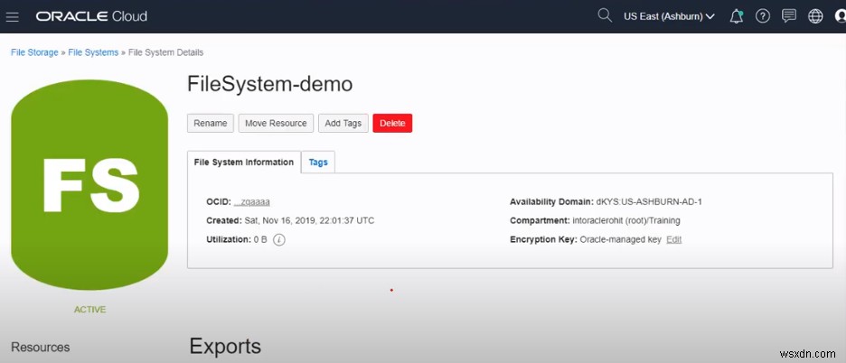Edit the Encryption Key setting
Viewport: 846px width, 363px height.
[x=674, y=239]
